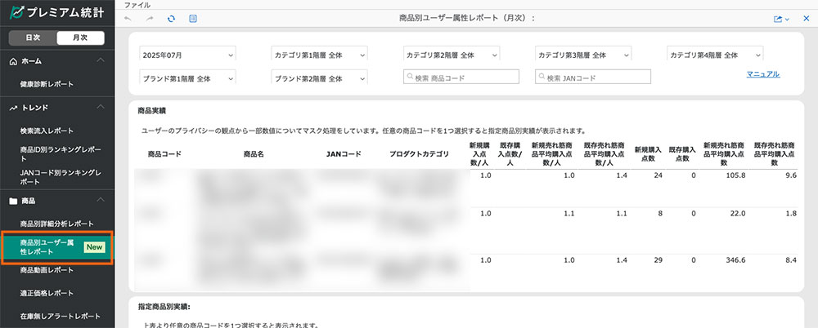Screen dimensions: 818x328
Task: Click the 商品コード column header
Action: coord(164,154)
